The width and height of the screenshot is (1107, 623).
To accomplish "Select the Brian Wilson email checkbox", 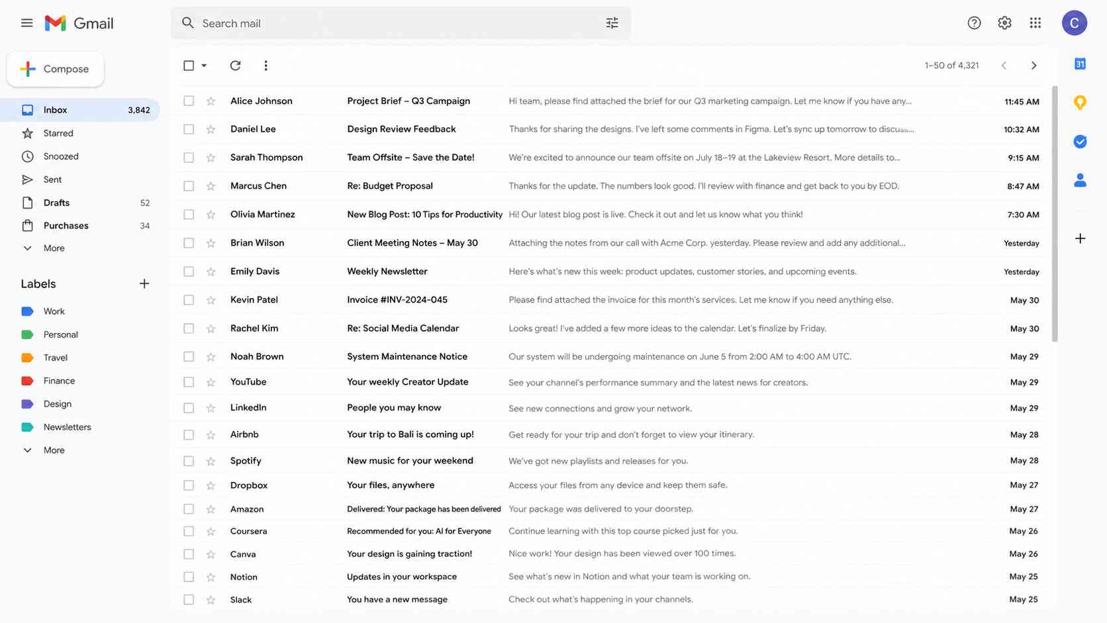I will click(x=189, y=243).
